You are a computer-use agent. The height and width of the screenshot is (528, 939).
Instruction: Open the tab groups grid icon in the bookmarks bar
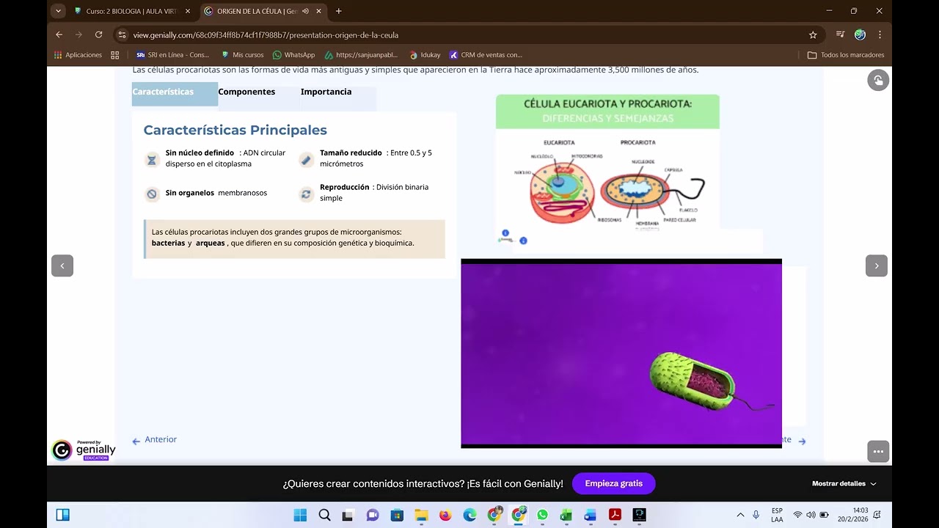(x=115, y=55)
